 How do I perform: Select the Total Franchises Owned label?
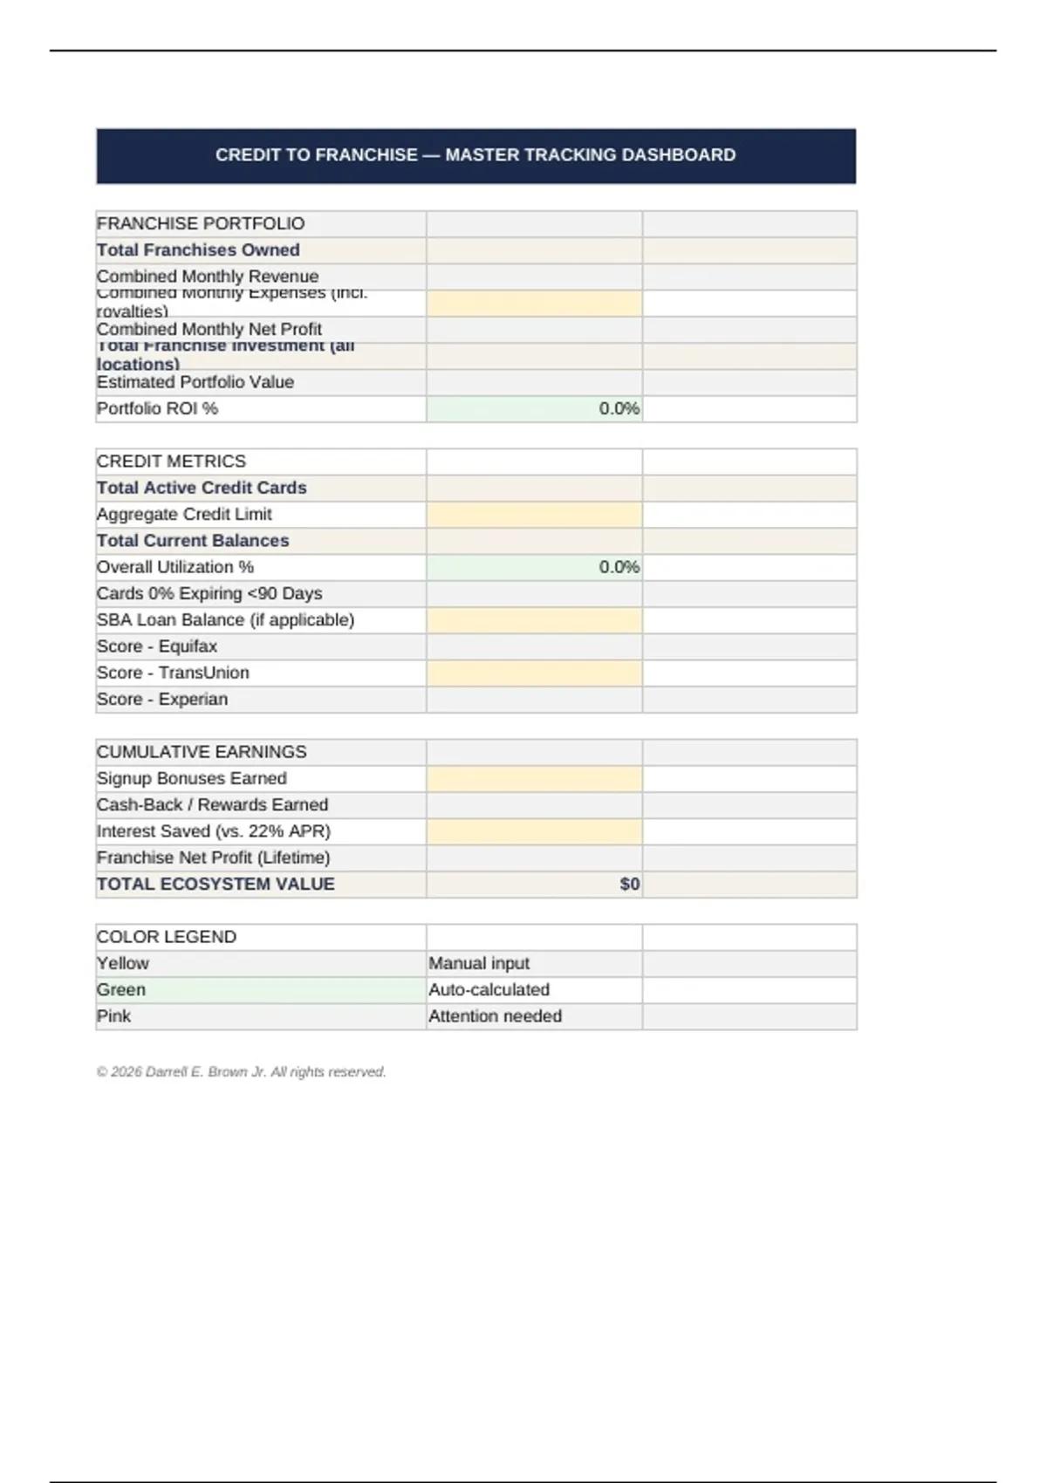click(x=198, y=250)
